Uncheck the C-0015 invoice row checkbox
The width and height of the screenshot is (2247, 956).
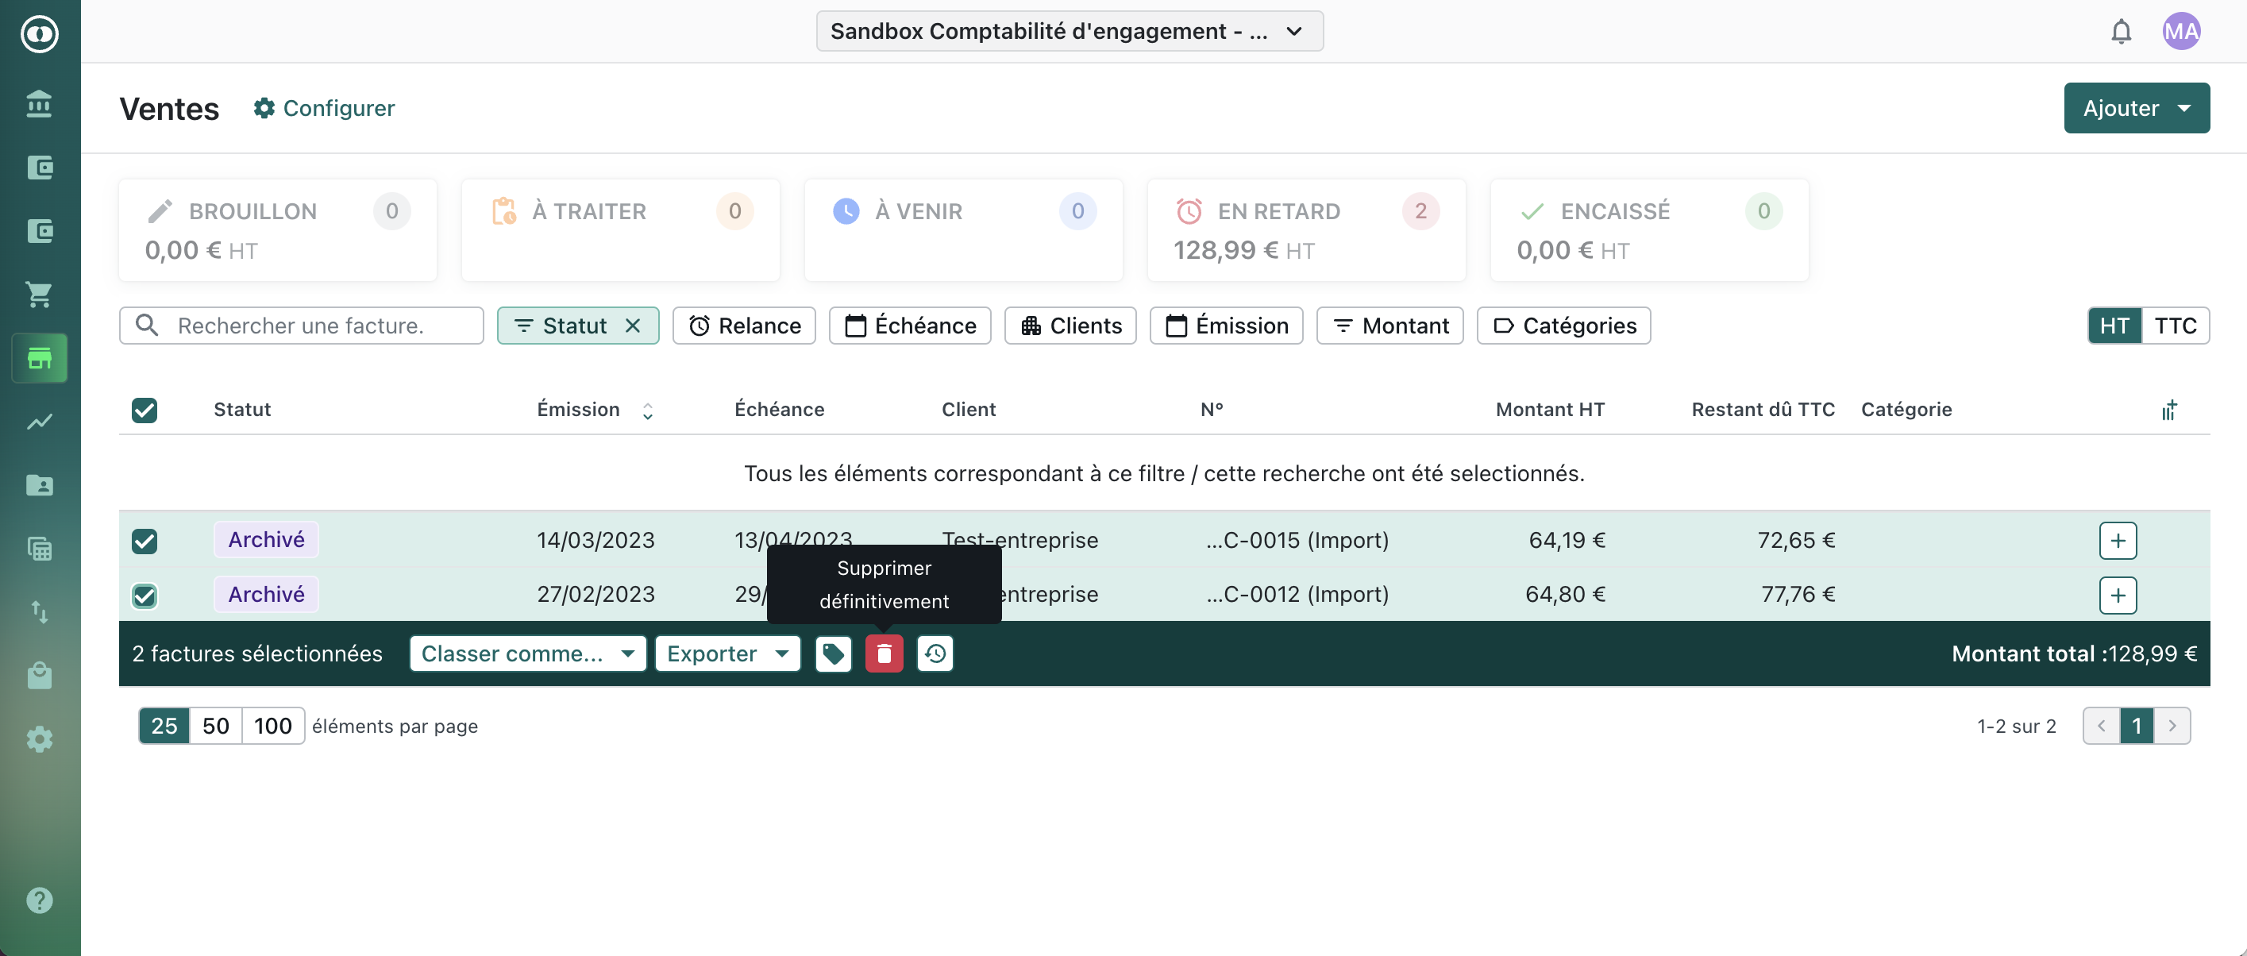point(145,541)
